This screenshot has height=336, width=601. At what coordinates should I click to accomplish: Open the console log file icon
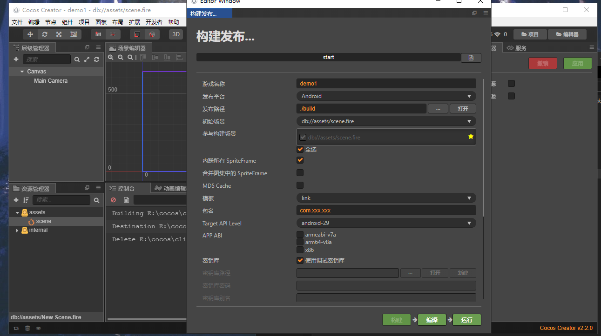coord(126,200)
